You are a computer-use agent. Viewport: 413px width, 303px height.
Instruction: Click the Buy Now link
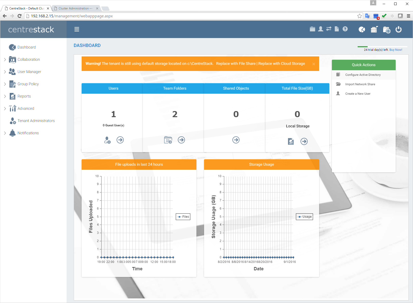(396, 50)
